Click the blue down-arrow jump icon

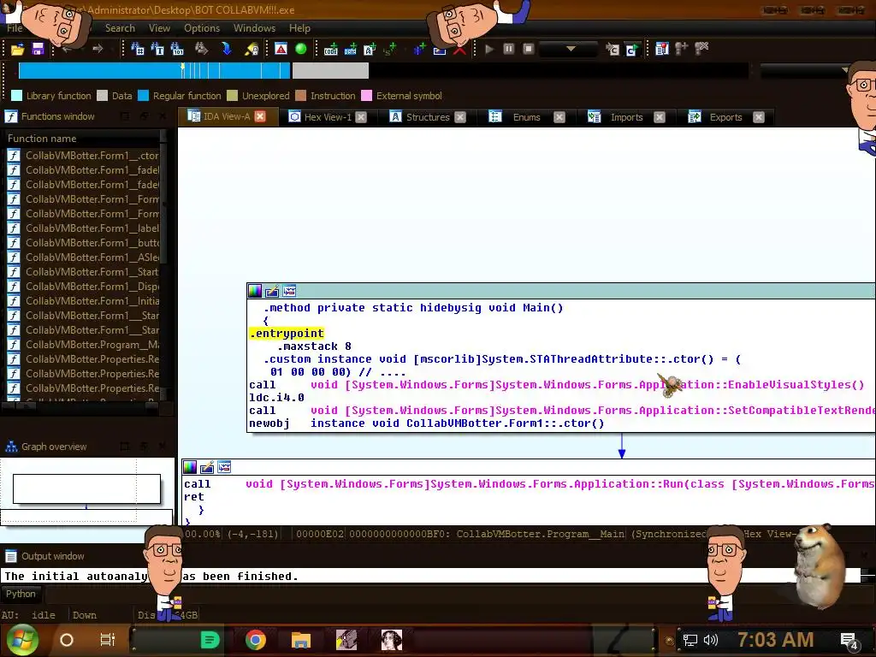[x=226, y=49]
